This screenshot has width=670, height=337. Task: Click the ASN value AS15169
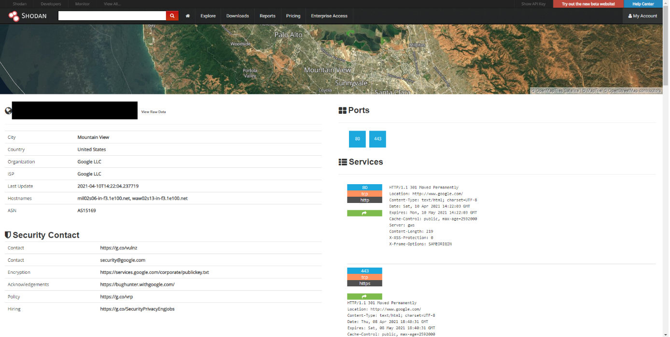pyautogui.click(x=87, y=211)
